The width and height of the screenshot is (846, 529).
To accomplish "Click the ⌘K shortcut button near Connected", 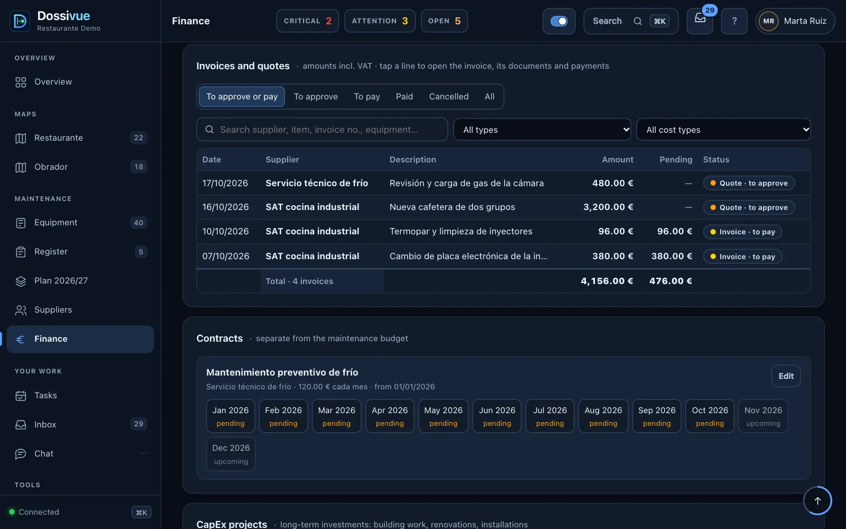I will pyautogui.click(x=141, y=512).
